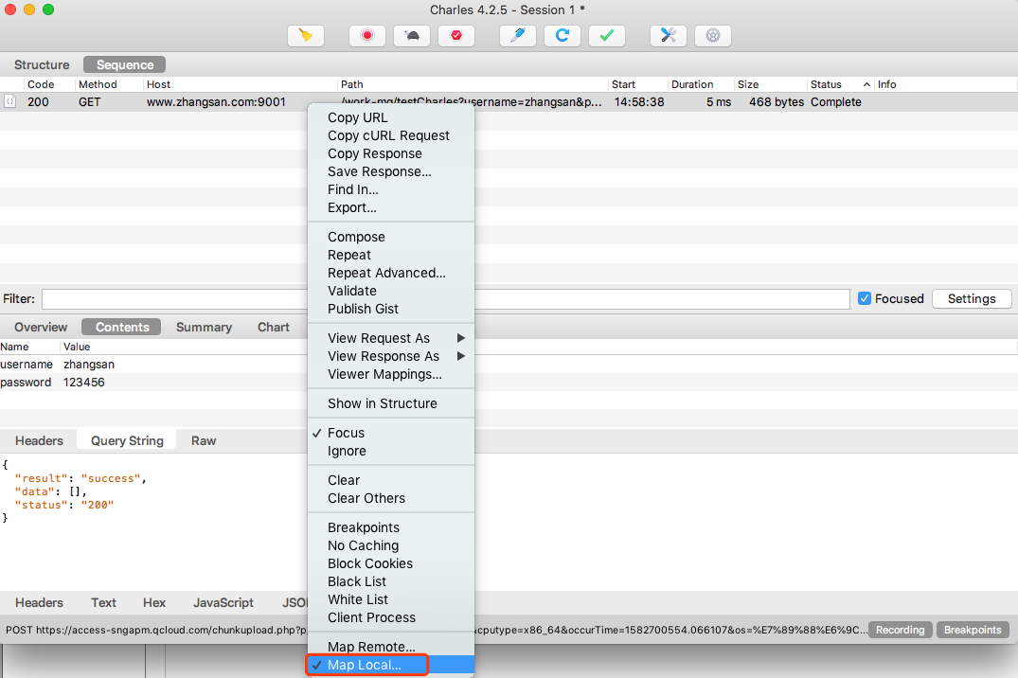Choose Compose in context menu

[391, 237]
